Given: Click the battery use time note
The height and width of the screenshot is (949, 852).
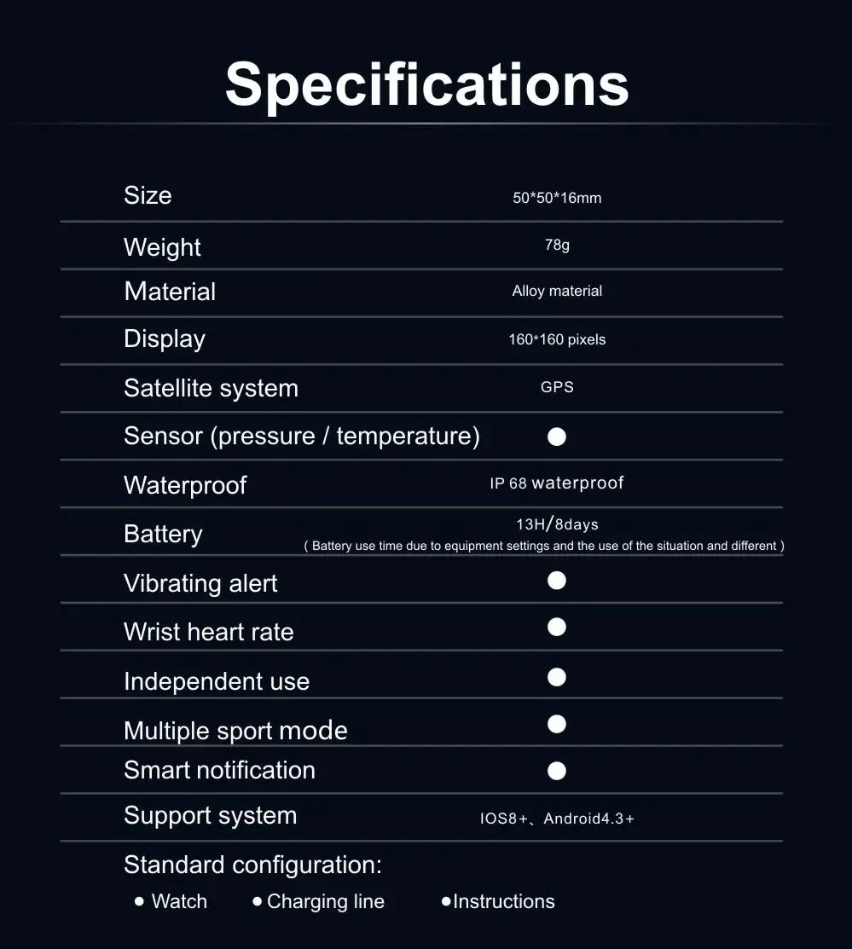Looking at the screenshot, I should tap(544, 546).
